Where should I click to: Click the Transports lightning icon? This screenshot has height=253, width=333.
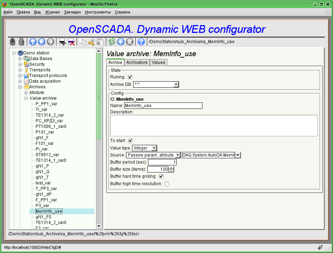[x=26, y=70]
